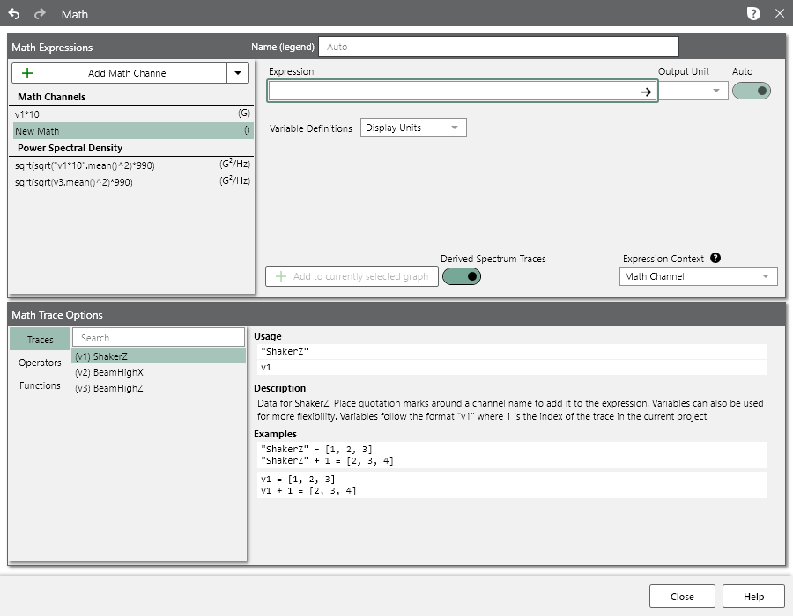
Task: Toggle the Auto output unit switch
Action: click(752, 91)
